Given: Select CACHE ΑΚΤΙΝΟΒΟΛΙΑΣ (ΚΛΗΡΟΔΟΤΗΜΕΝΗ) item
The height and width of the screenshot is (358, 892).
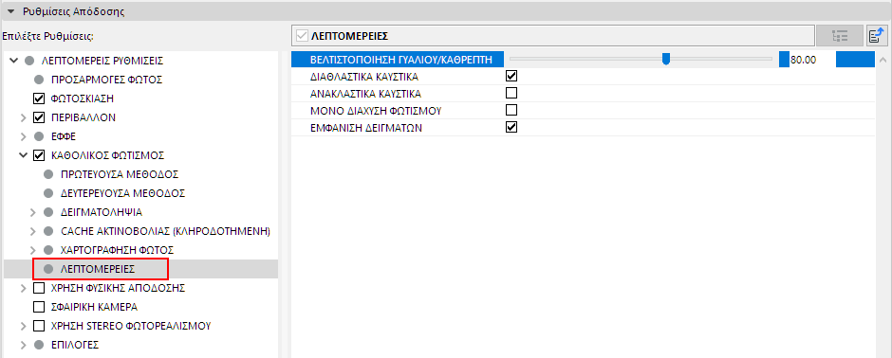Looking at the screenshot, I should [x=165, y=231].
